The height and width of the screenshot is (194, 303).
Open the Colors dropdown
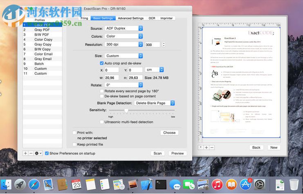(123, 36)
